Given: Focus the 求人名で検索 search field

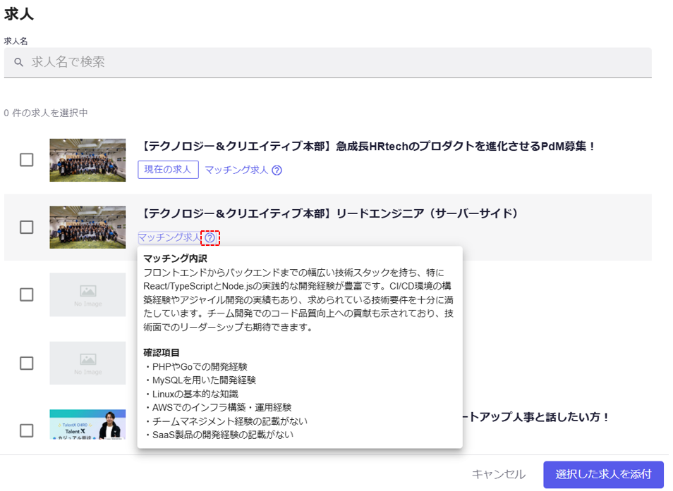Looking at the screenshot, I should tap(339, 63).
